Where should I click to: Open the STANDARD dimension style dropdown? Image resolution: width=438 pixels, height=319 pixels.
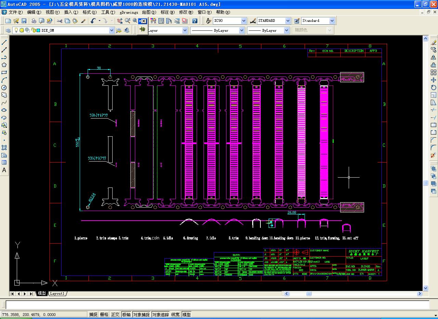(x=288, y=21)
